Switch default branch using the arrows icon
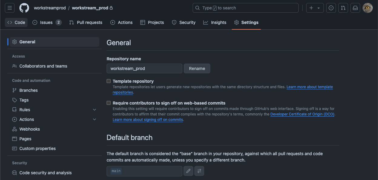The height and width of the screenshot is (180, 378). tap(199, 171)
